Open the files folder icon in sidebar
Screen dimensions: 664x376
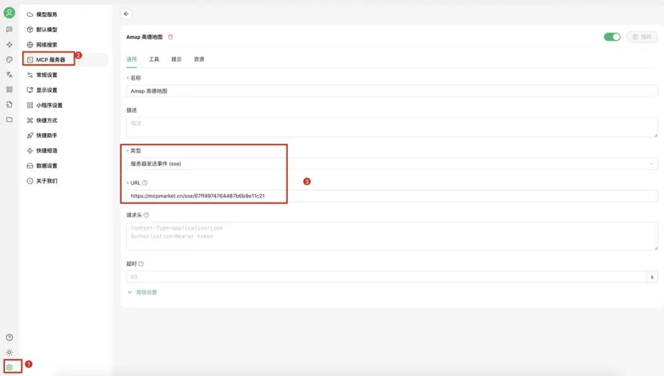(9, 120)
